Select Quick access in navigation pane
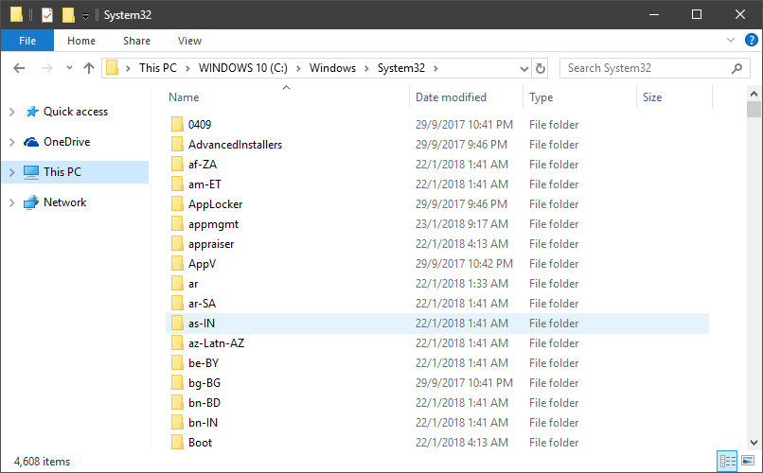This screenshot has height=473, width=763. pos(76,112)
